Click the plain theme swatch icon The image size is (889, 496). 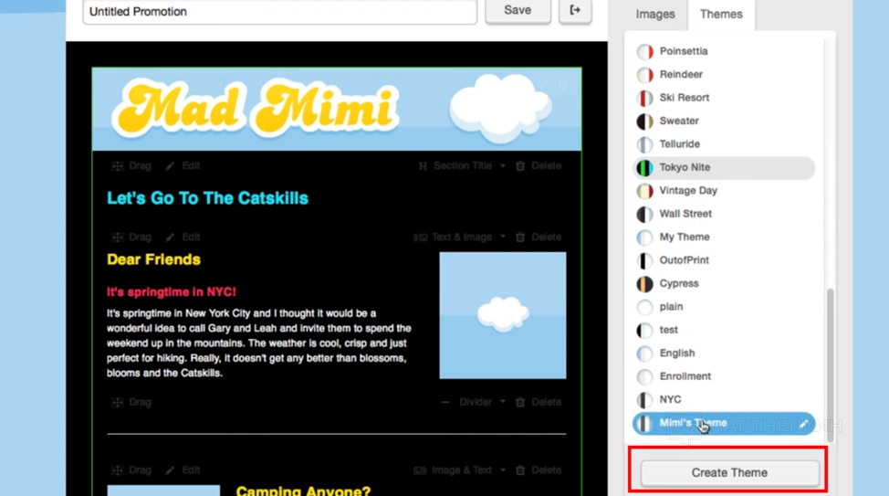(x=644, y=307)
